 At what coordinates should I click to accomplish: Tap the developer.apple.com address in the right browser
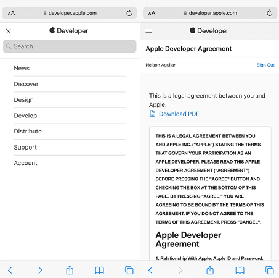point(213,13)
